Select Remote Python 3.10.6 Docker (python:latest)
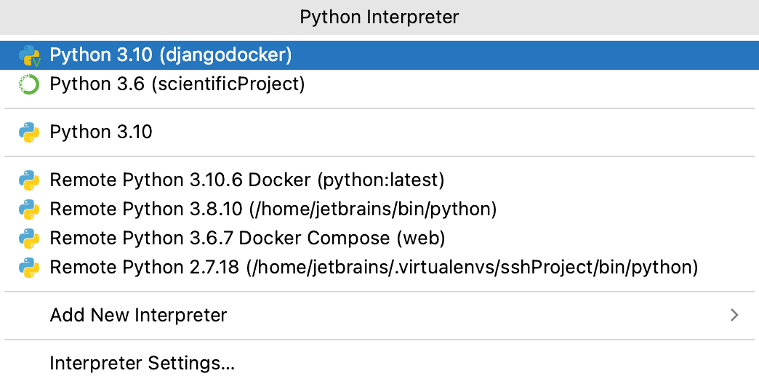Image resolution: width=759 pixels, height=384 pixels. (x=379, y=180)
